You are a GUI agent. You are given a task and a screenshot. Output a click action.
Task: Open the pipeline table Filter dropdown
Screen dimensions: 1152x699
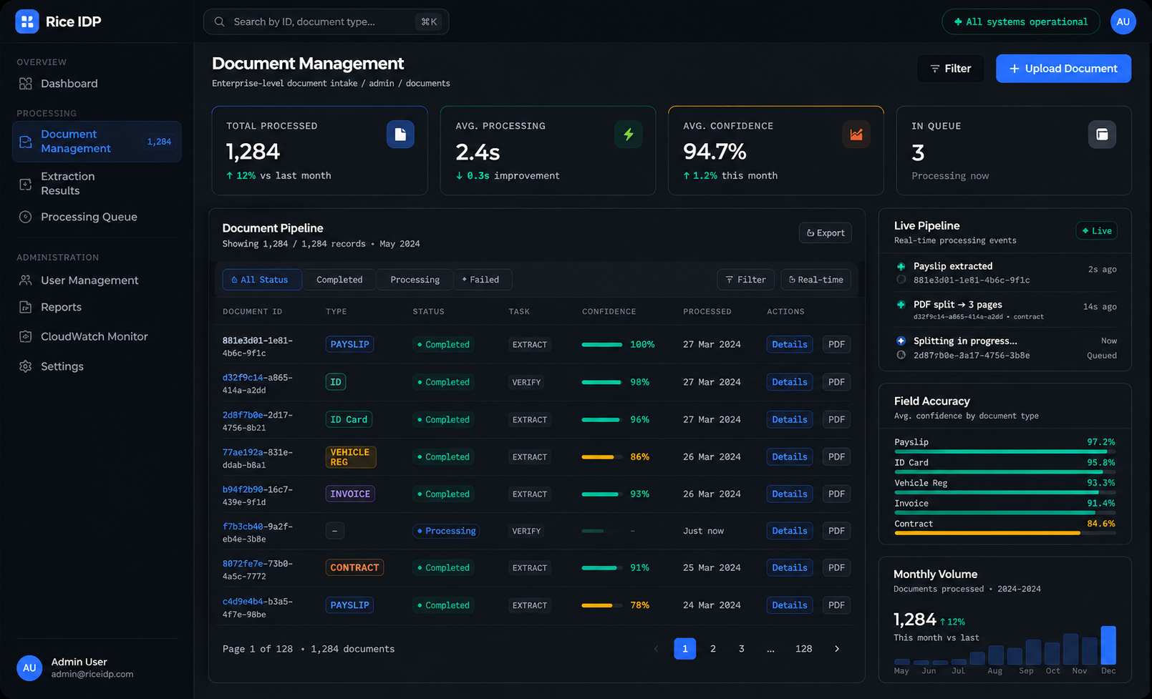click(x=745, y=280)
